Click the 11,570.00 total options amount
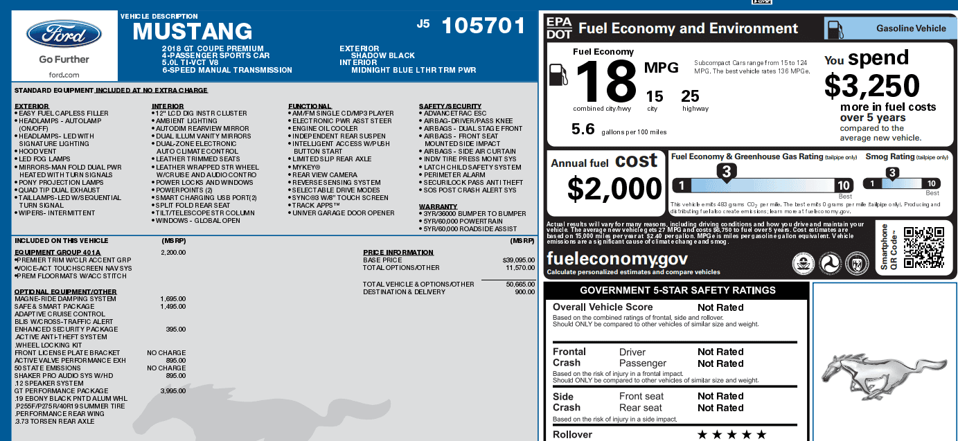This screenshot has height=441, width=958. [x=520, y=267]
